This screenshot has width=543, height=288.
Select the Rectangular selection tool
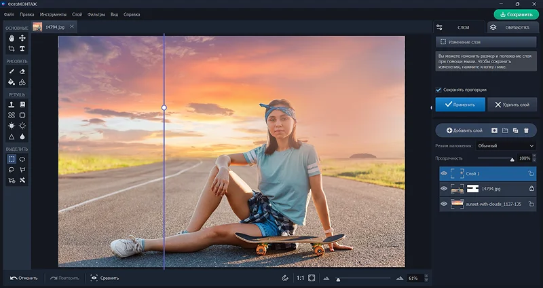coord(12,159)
